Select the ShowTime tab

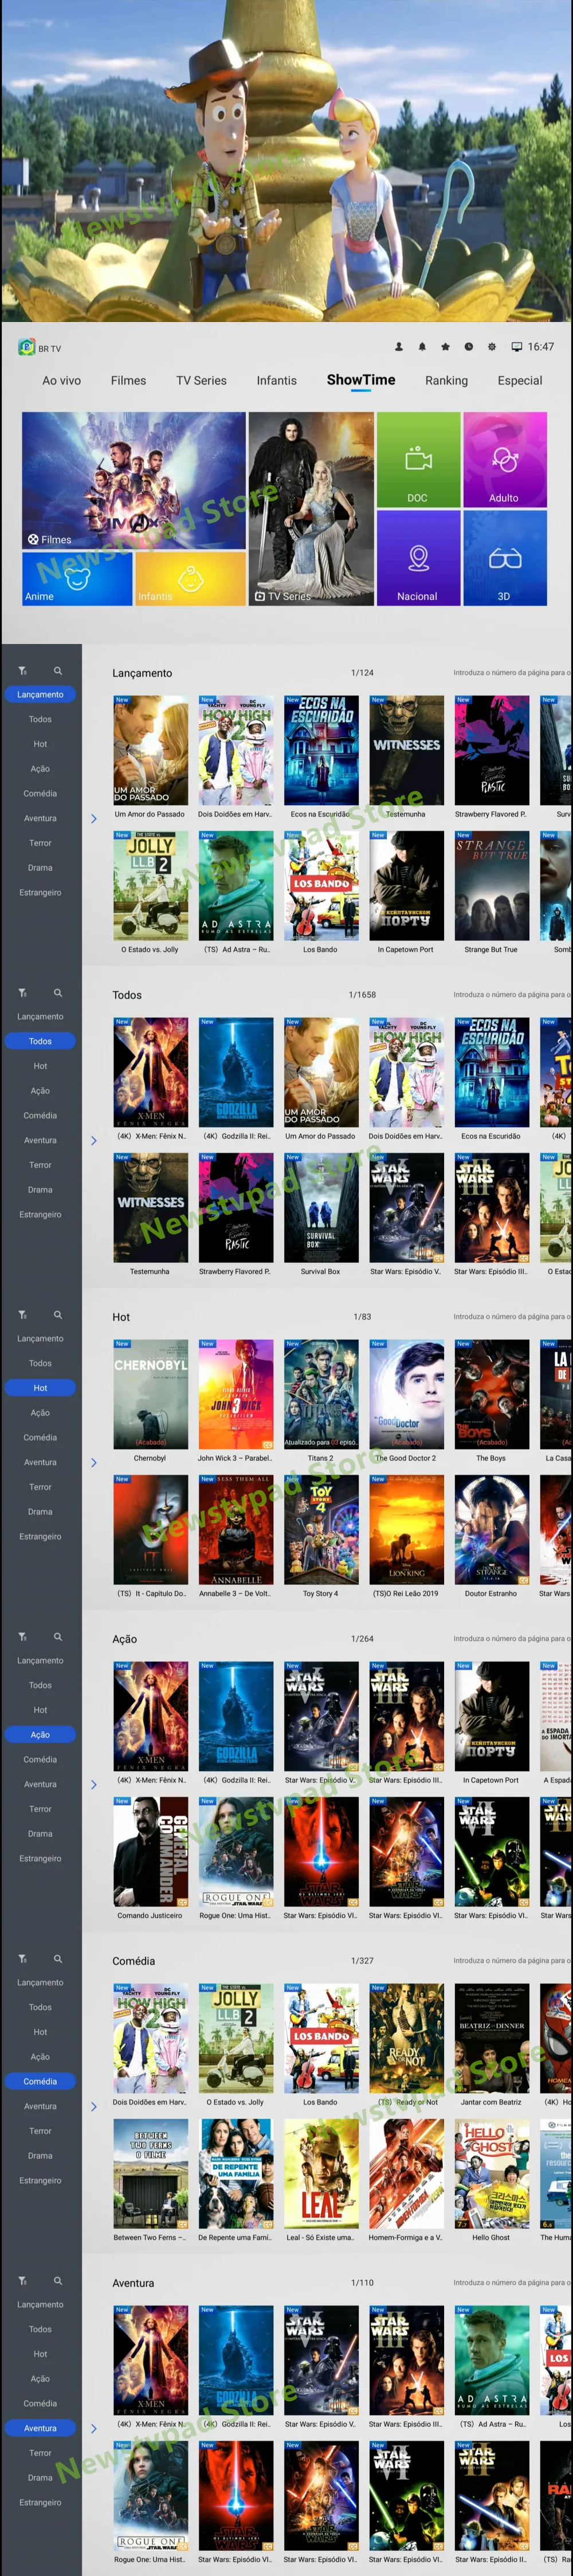tap(361, 380)
